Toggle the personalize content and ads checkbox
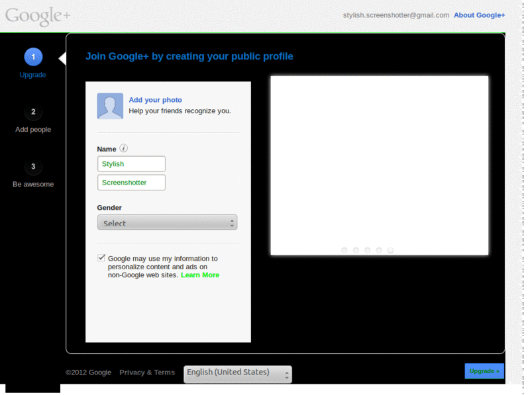The image size is (530, 395). [101, 258]
